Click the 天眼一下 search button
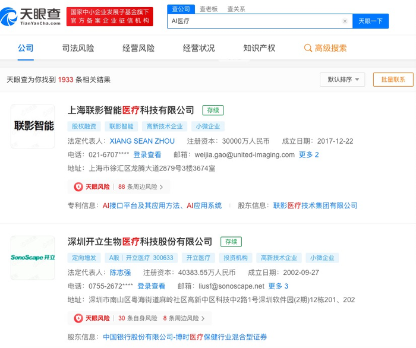This screenshot has width=416, height=348. (370, 21)
